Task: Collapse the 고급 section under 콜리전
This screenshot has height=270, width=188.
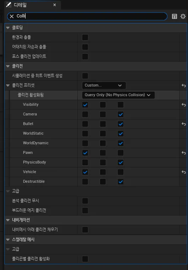Action: click(x=8, y=191)
